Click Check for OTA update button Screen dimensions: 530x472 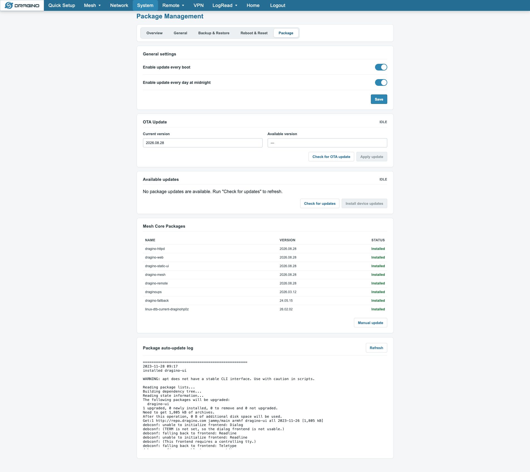(331, 157)
